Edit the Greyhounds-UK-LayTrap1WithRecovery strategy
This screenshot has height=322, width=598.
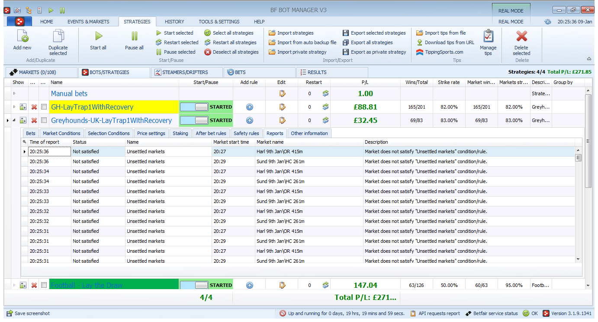[282, 120]
